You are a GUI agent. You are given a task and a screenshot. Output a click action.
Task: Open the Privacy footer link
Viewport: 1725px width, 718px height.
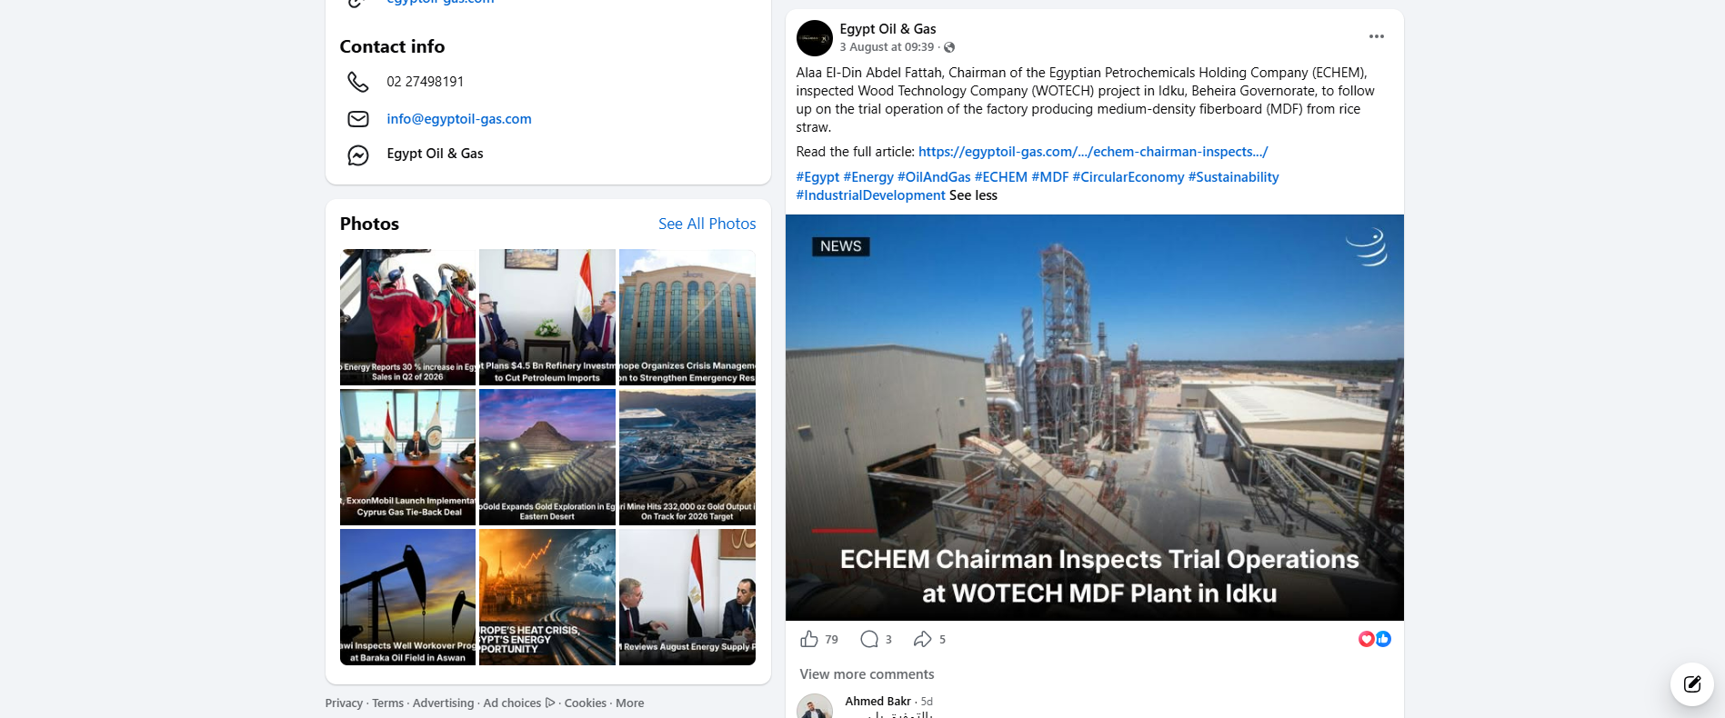coord(344,703)
